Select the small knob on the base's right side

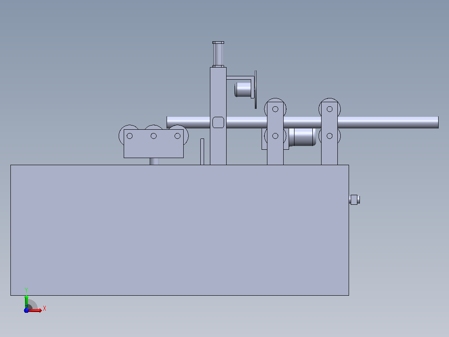354,200
